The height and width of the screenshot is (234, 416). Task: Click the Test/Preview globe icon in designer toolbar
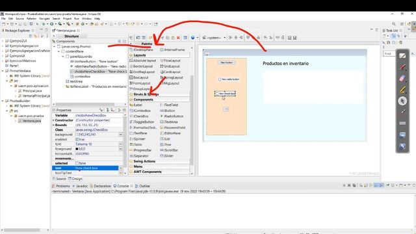(x=193, y=38)
